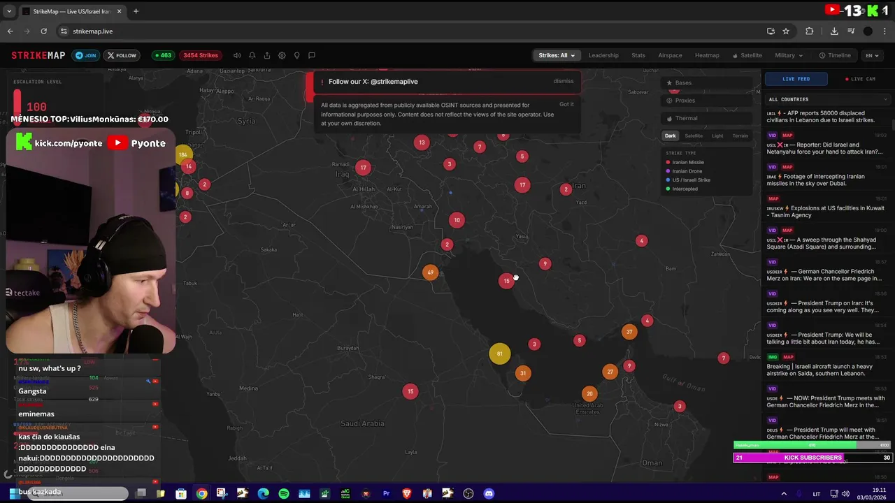Click the orange 49 strike cluster

click(430, 272)
